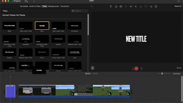Open the Volume speaker tool
183x103 pixels.
136,6
